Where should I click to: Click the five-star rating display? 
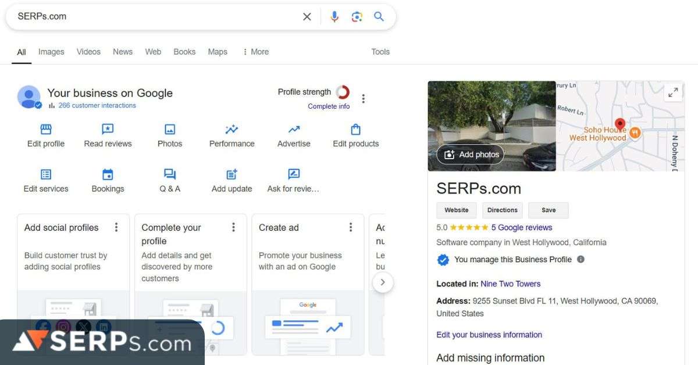coord(469,228)
